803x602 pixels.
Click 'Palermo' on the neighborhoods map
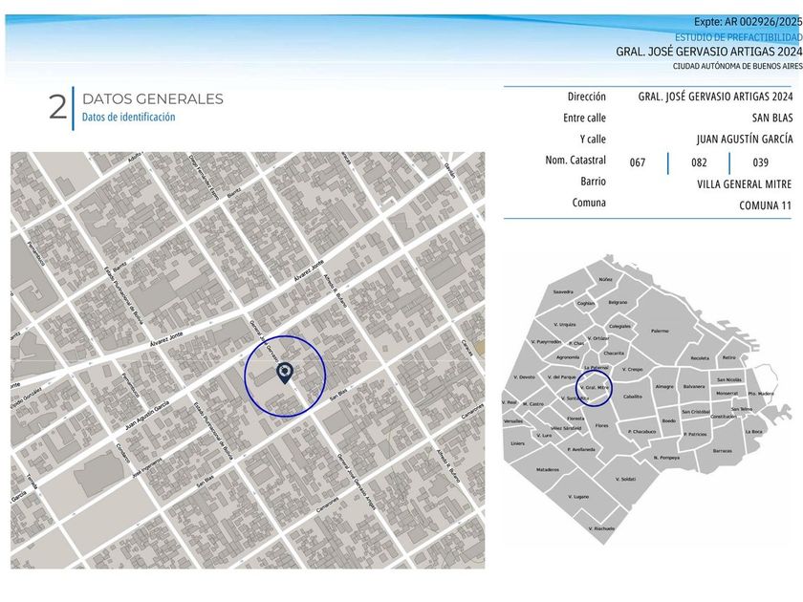click(660, 331)
